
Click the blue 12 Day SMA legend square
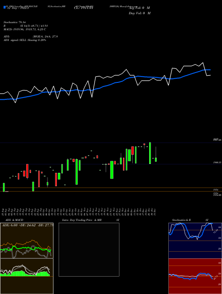pos(4,8)
